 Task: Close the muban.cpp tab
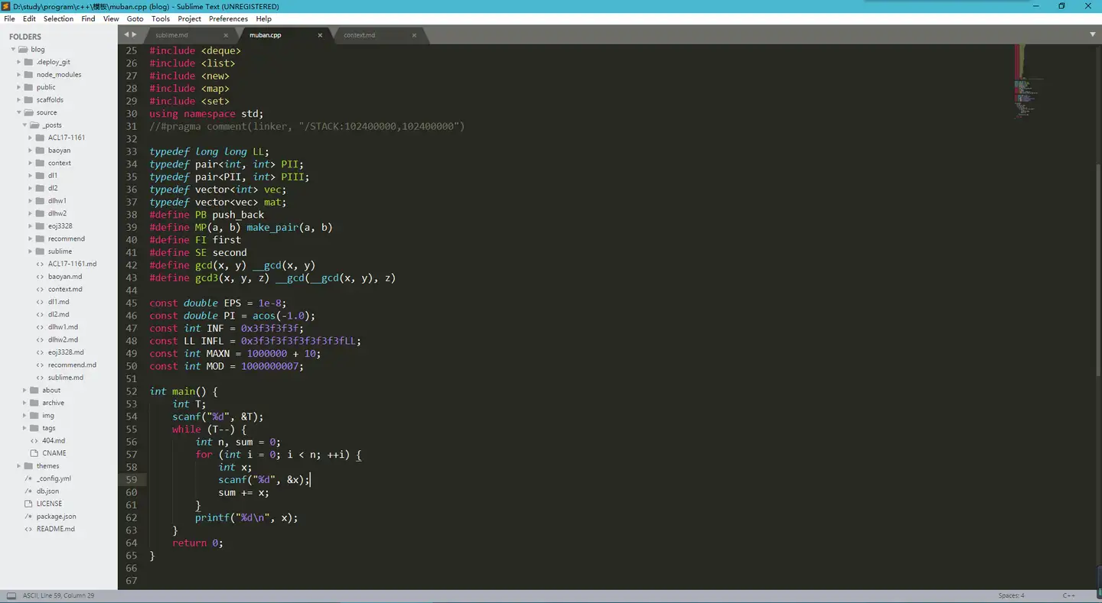pyautogui.click(x=320, y=35)
